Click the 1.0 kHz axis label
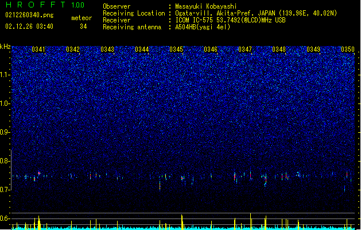This screenshot has width=361, height=230. pyautogui.click(x=5, y=103)
